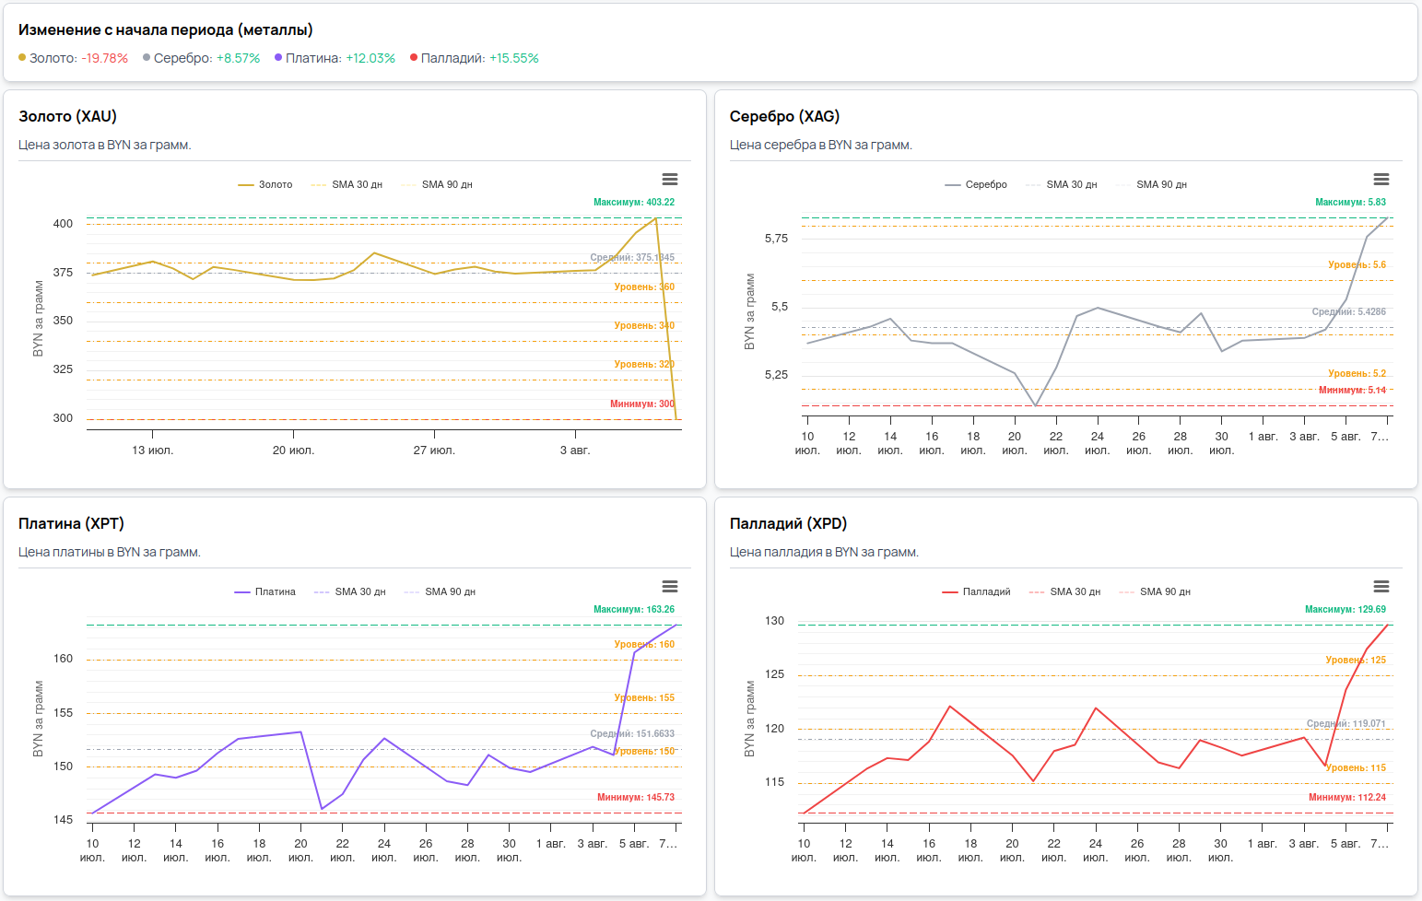The height and width of the screenshot is (901, 1422).
Task: Toggle SMA 30 дн in the palladium chart legend
Action: [x=1065, y=591]
